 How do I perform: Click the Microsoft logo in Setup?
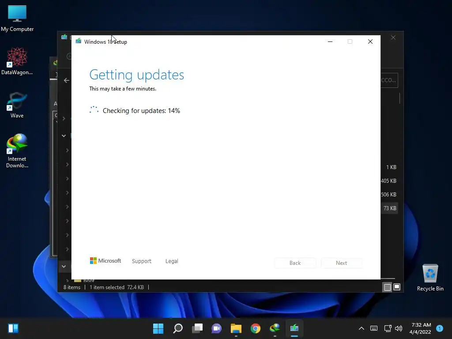pos(105,261)
